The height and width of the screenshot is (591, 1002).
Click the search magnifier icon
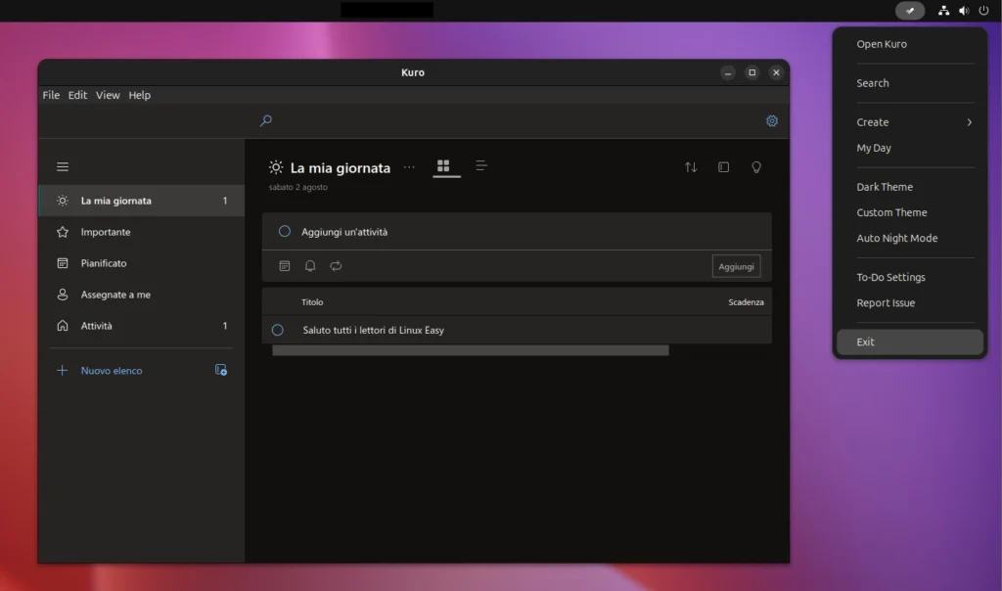pos(265,120)
